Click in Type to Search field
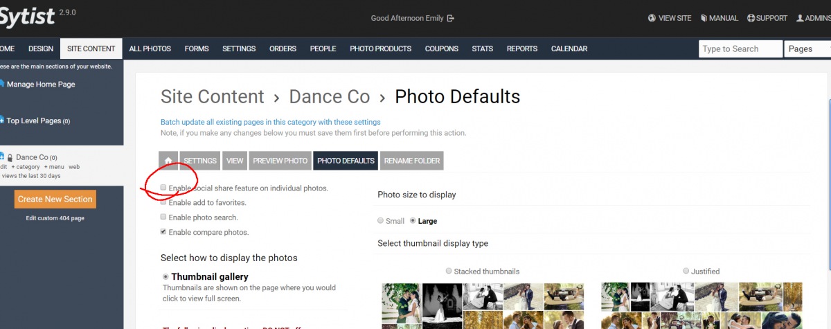 [x=740, y=48]
